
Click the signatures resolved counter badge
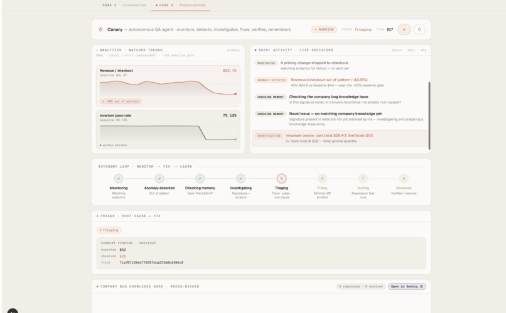361,286
